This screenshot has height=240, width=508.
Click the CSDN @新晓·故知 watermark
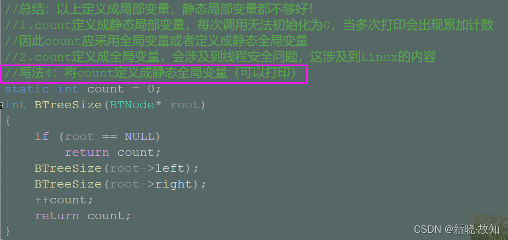click(x=457, y=229)
